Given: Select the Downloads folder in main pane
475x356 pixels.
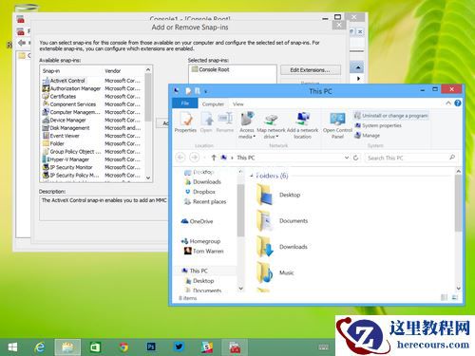Looking at the screenshot, I should click(x=282, y=247).
